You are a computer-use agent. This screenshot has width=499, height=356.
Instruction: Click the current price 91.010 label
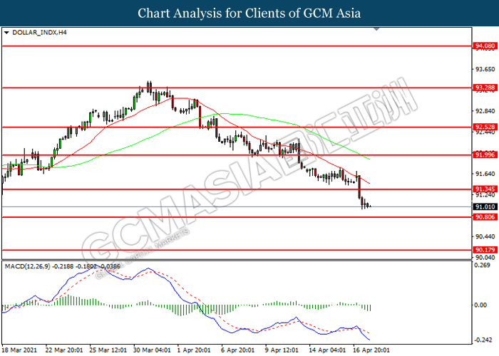(485, 207)
